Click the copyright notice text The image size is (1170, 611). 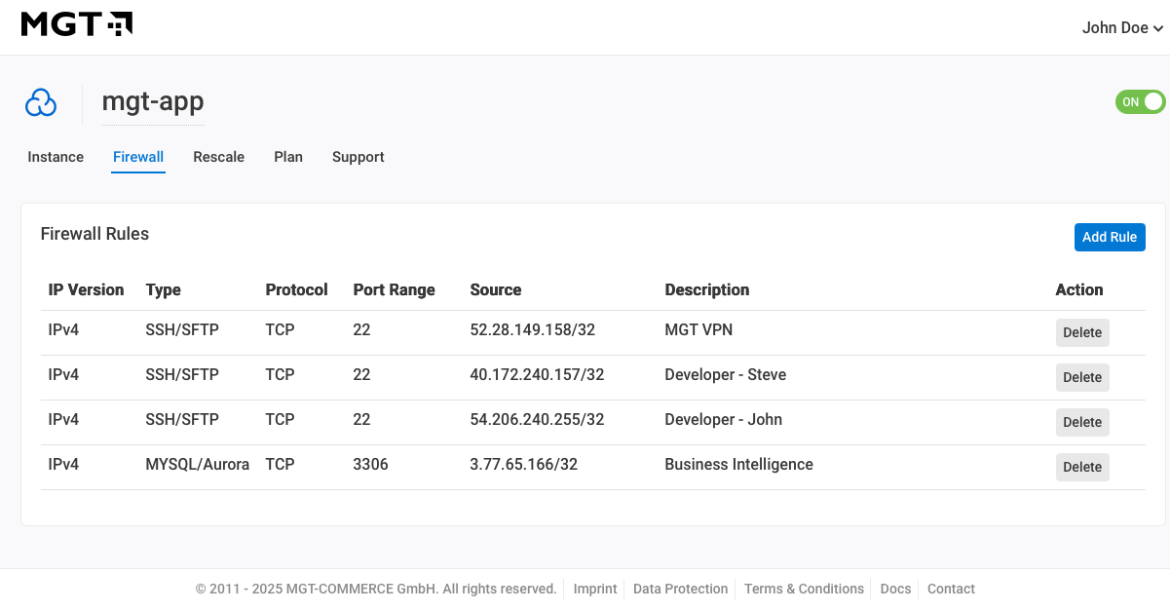(x=376, y=589)
